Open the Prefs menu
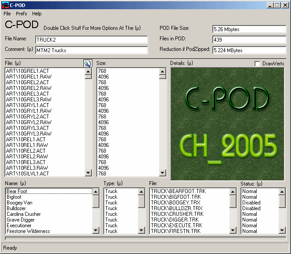The height and width of the screenshot is (254, 291). [x=22, y=14]
